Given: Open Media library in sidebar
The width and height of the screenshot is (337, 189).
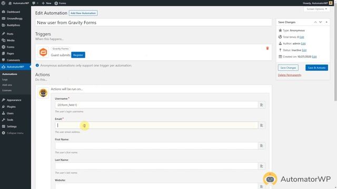Looking at the screenshot, I should click(x=11, y=40).
